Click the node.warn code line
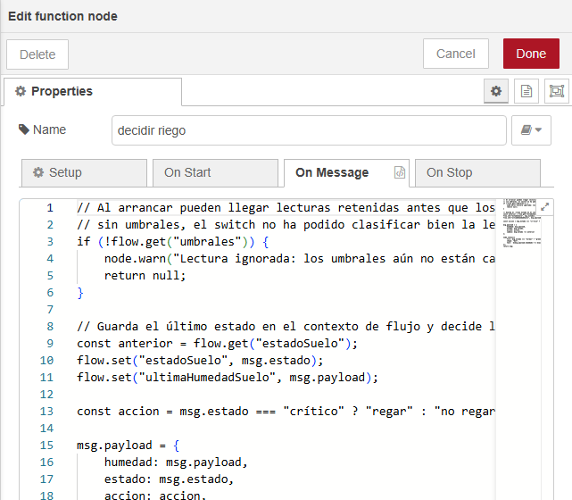The image size is (572, 500). tap(300, 259)
